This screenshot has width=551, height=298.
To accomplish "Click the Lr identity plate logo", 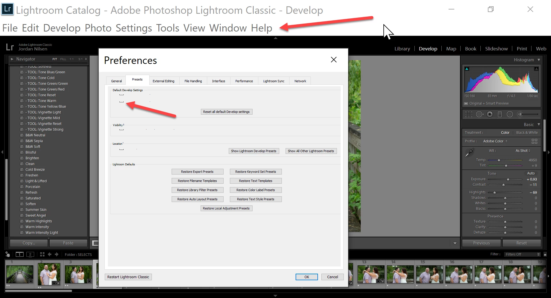I will pyautogui.click(x=10, y=47).
